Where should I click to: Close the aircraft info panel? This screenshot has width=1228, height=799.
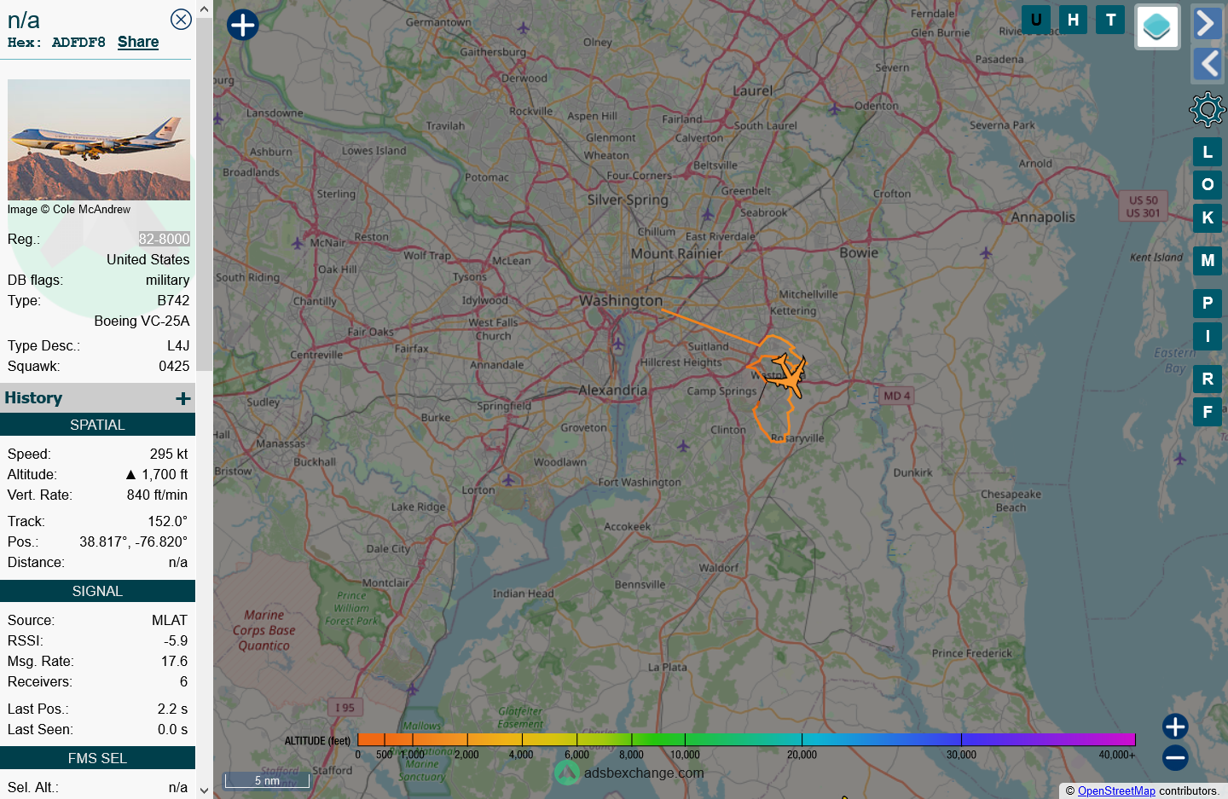point(181,19)
